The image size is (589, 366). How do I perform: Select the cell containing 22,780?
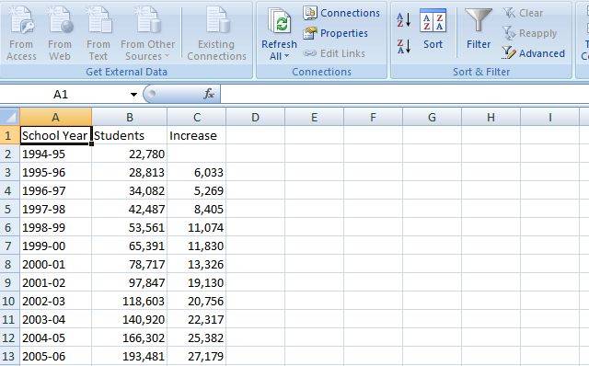tap(130, 154)
